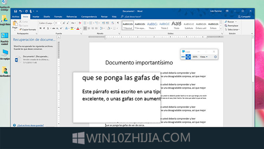Toggle superscript formatting

coord(61,28)
